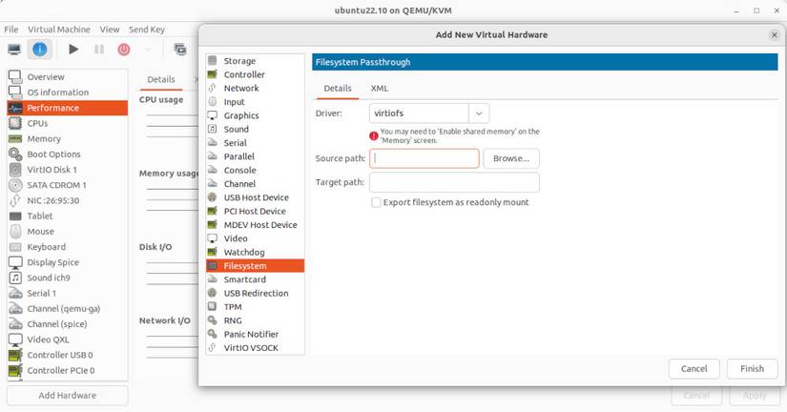Select Controller USB 0 entry

[68, 356]
